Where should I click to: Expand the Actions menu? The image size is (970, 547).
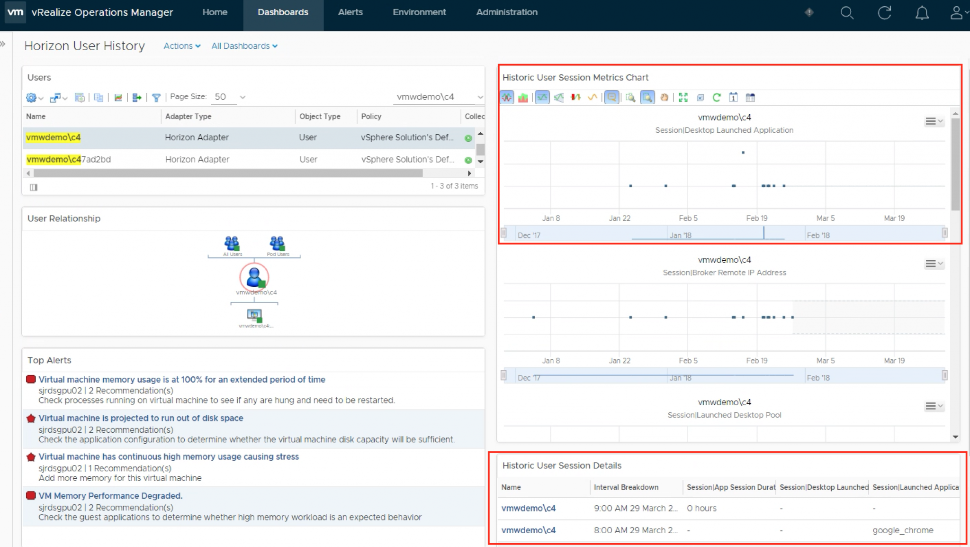181,46
